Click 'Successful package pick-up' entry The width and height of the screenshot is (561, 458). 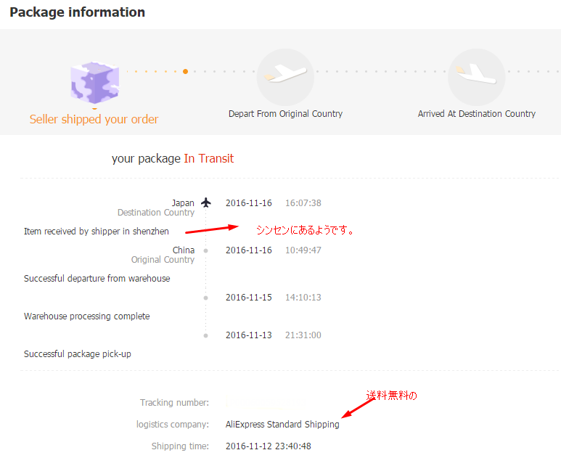click(78, 354)
